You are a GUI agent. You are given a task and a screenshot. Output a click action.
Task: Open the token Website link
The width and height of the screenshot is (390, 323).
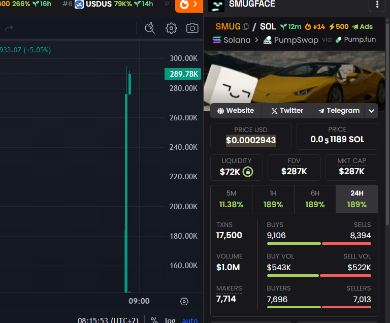coord(236,111)
